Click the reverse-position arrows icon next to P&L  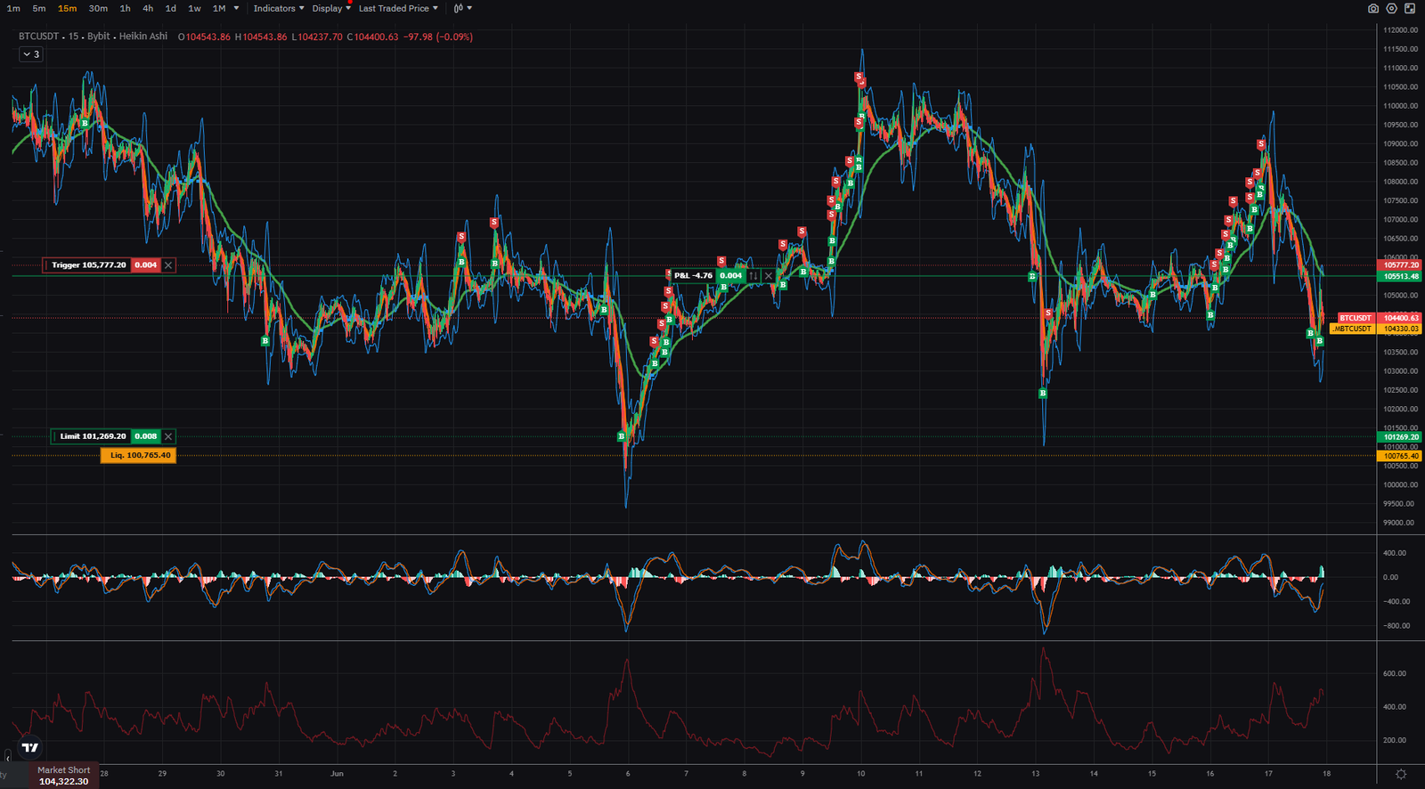click(x=753, y=276)
